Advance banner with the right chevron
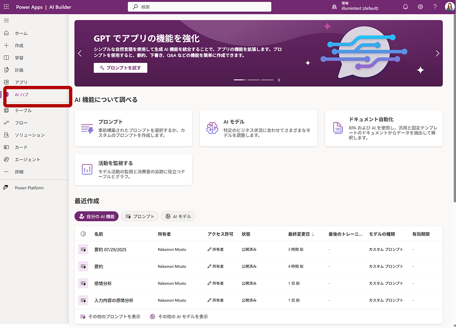This screenshot has width=456, height=328. point(437,53)
